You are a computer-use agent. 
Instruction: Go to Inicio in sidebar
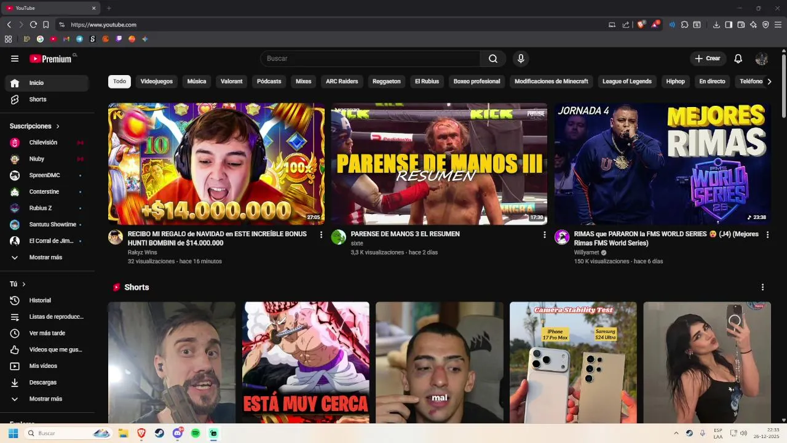coord(47,83)
